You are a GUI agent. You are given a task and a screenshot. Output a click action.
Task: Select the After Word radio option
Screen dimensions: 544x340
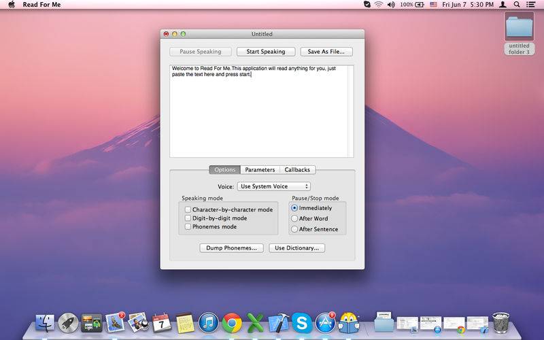click(294, 218)
